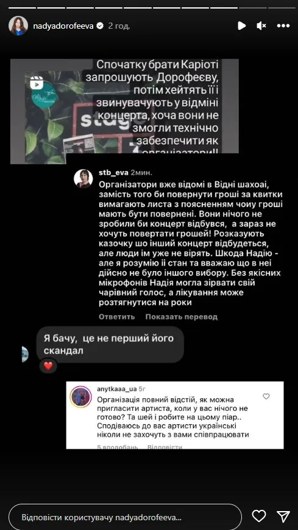
Task: Click the Reels icon on the shared video
Action: [x=37, y=83]
